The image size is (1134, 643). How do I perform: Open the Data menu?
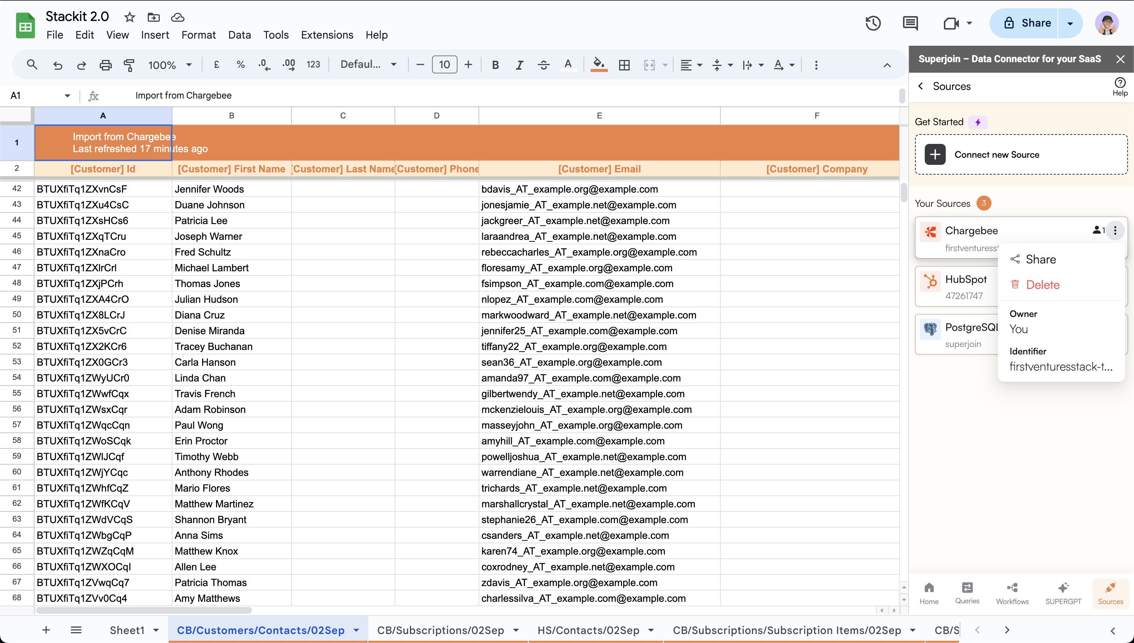tap(240, 35)
